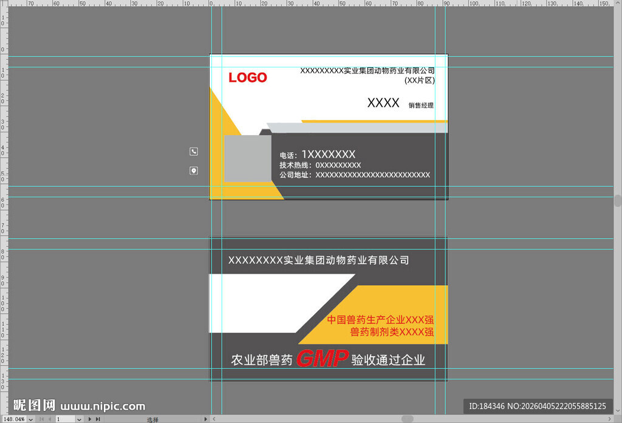This screenshot has width=622, height=423.
Task: Go to the next artboard
Action: point(90,419)
